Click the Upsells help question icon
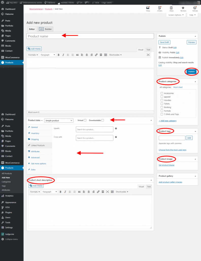 click(x=116, y=128)
